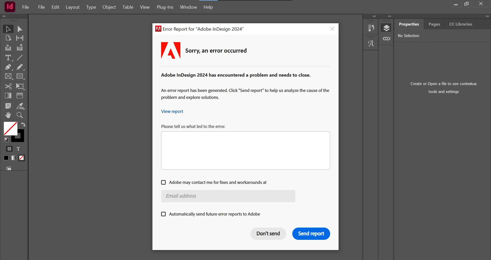
Task: Collapse the Properties panel to icons
Action: pos(487,16)
